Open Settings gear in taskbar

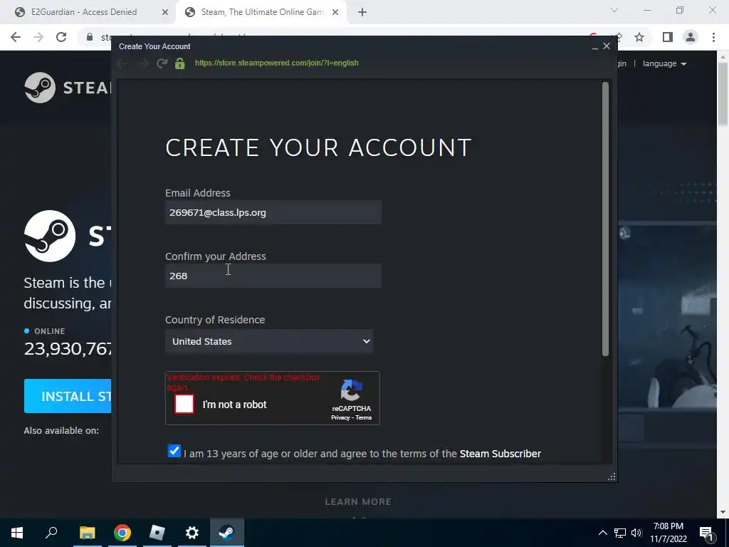tap(192, 533)
